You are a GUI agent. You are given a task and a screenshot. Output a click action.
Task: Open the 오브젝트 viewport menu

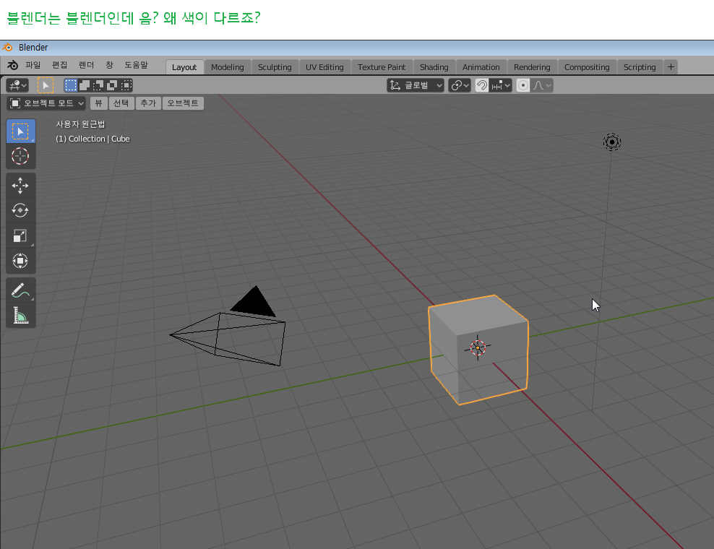pos(183,103)
